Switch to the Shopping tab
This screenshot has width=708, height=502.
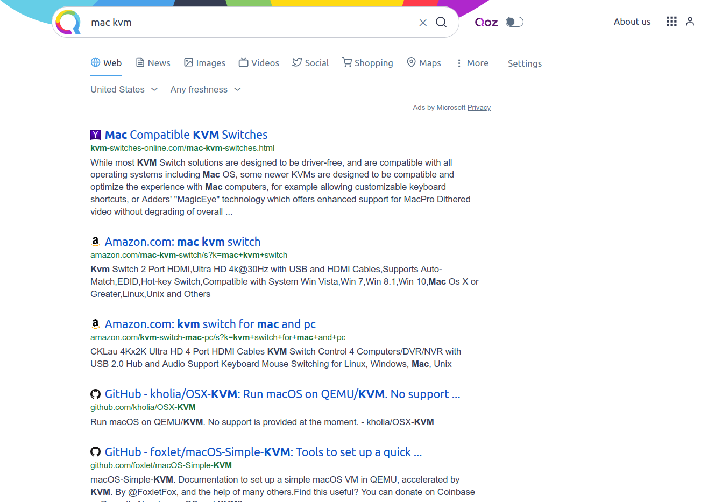(367, 63)
